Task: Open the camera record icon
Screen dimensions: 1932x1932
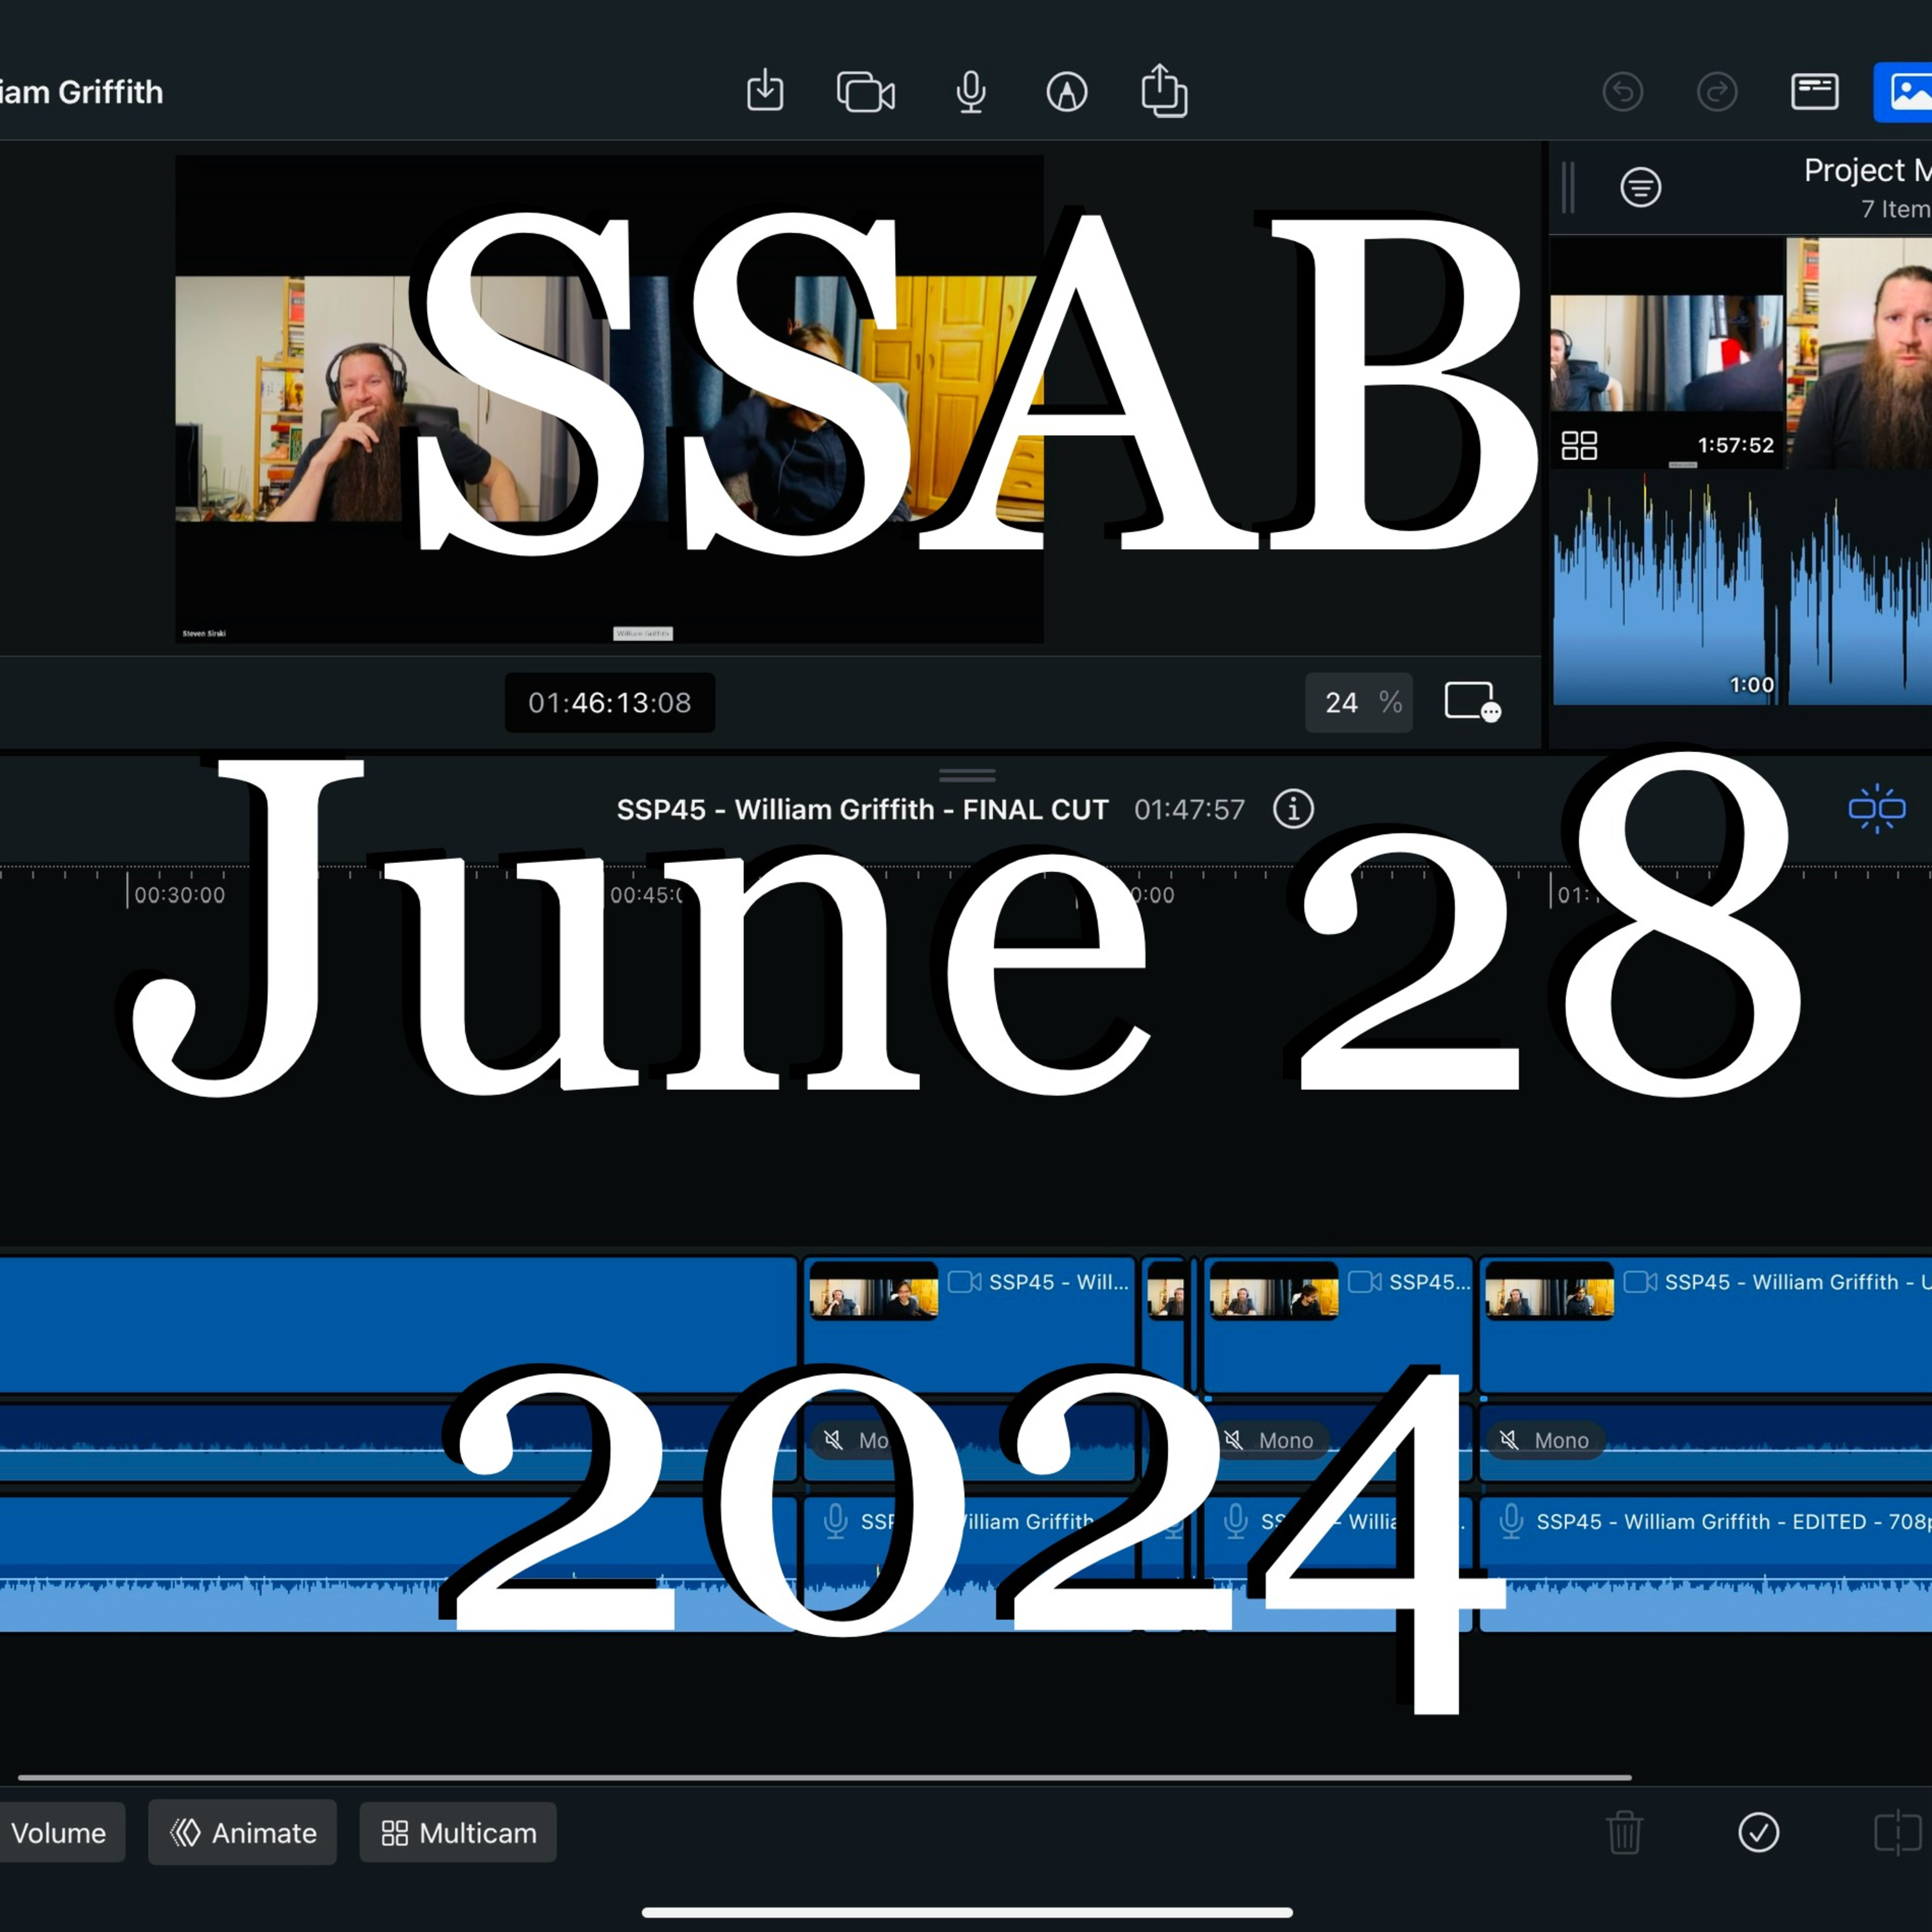Action: coord(865,93)
